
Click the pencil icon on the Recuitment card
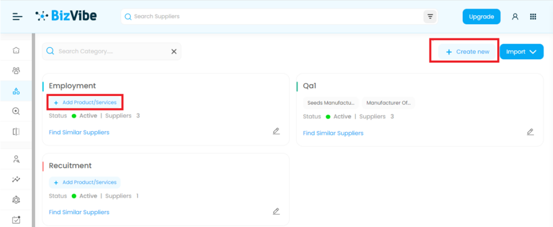point(276,211)
